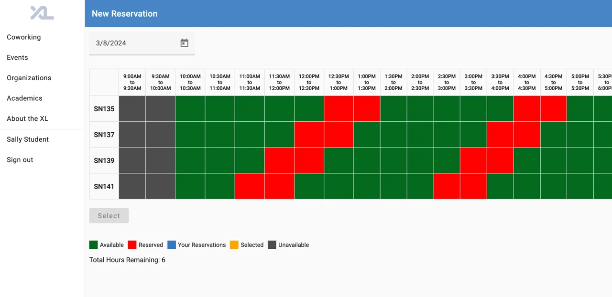This screenshot has height=297, width=612.
Task: Navigate to Academics
Action: [24, 98]
